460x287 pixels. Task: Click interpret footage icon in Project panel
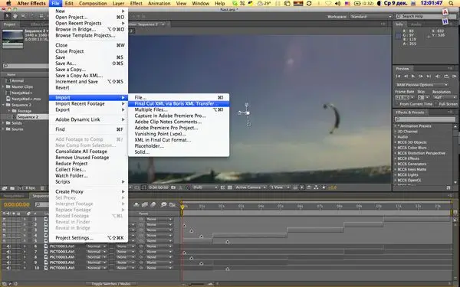click(x=5, y=188)
